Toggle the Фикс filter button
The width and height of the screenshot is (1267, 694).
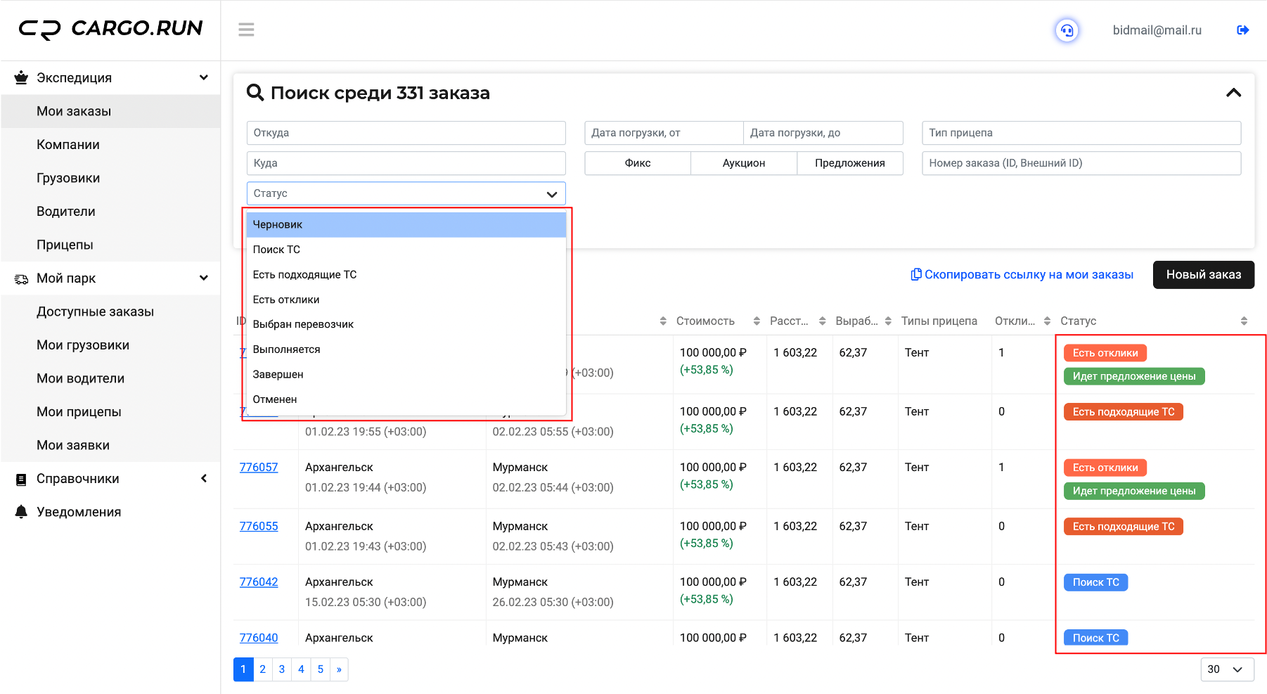tap(638, 163)
